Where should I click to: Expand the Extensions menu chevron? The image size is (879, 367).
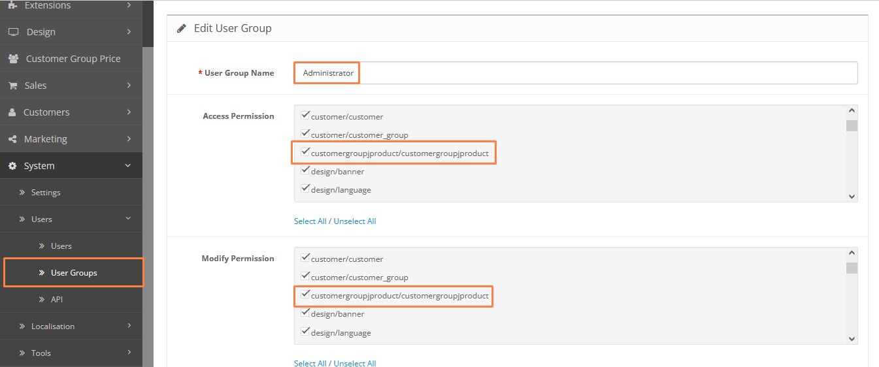coord(129,5)
